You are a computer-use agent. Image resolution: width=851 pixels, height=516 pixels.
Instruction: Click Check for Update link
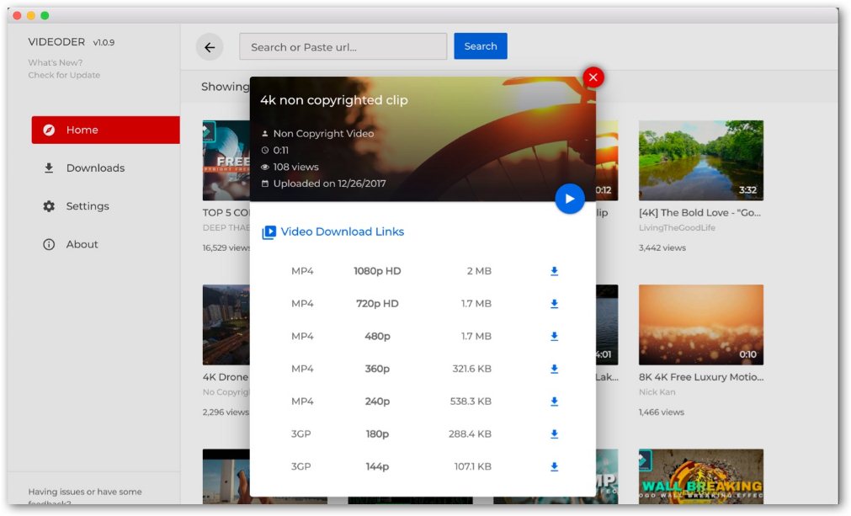[x=64, y=75]
